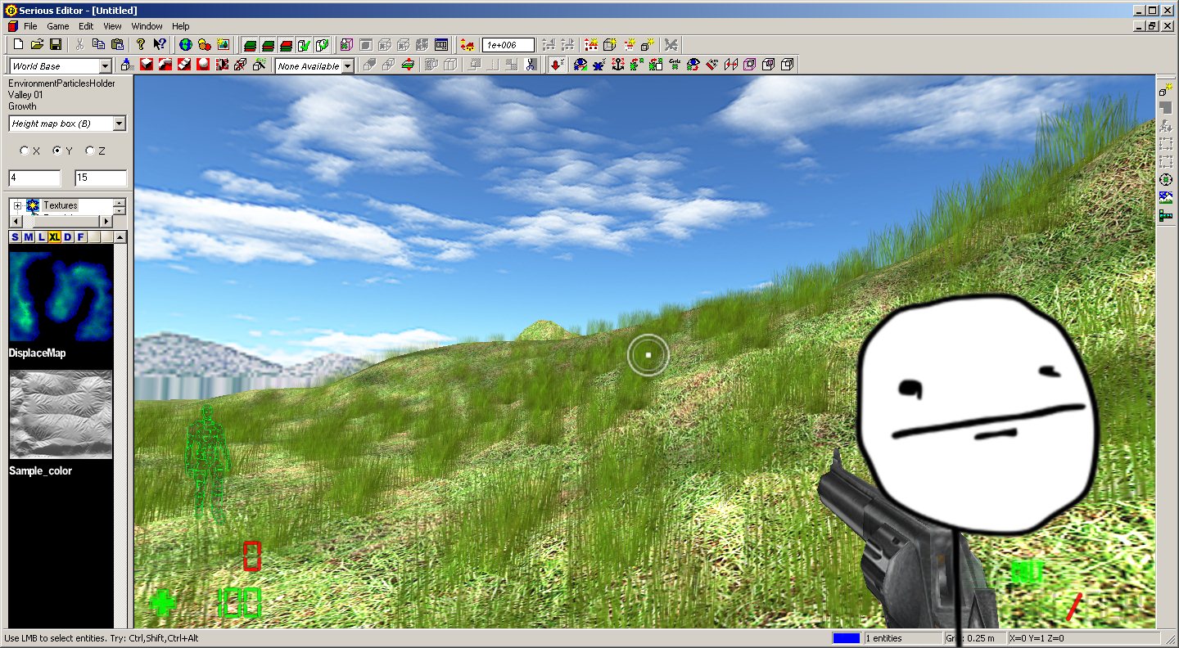This screenshot has height=648, width=1179.
Task: Click the book with green checkmark icon
Action: (x=304, y=44)
